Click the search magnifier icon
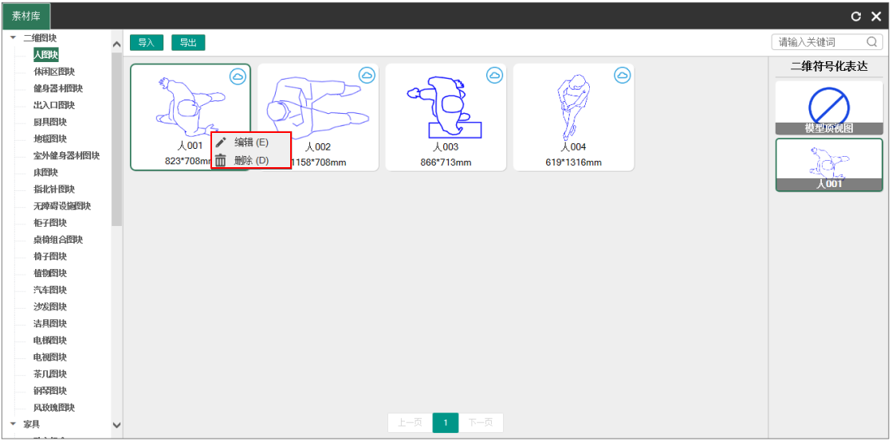Screen dimensions: 892x441 pos(871,42)
